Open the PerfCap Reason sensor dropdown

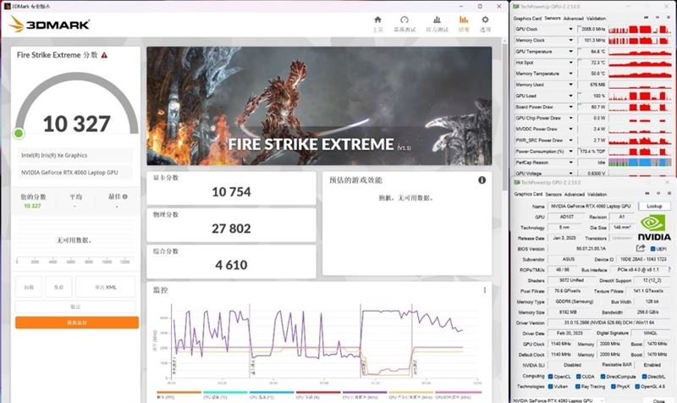(x=570, y=163)
